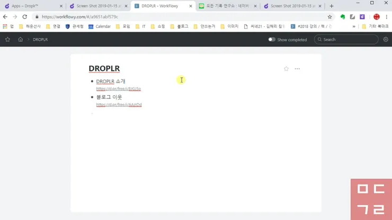The image size is (392, 220).
Task: Switch to the last Screen Shot 2019-01-15 tab
Action: pyautogui.click(x=292, y=6)
